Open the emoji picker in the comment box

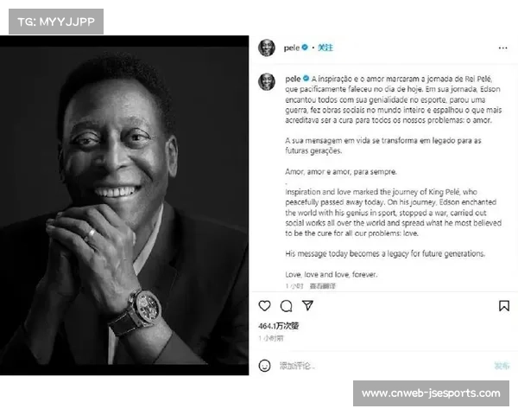pos(265,366)
